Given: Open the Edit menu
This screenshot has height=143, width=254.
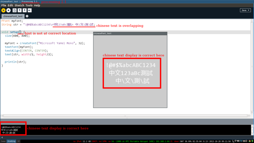Looking at the screenshot, I should [x=10, y=5].
